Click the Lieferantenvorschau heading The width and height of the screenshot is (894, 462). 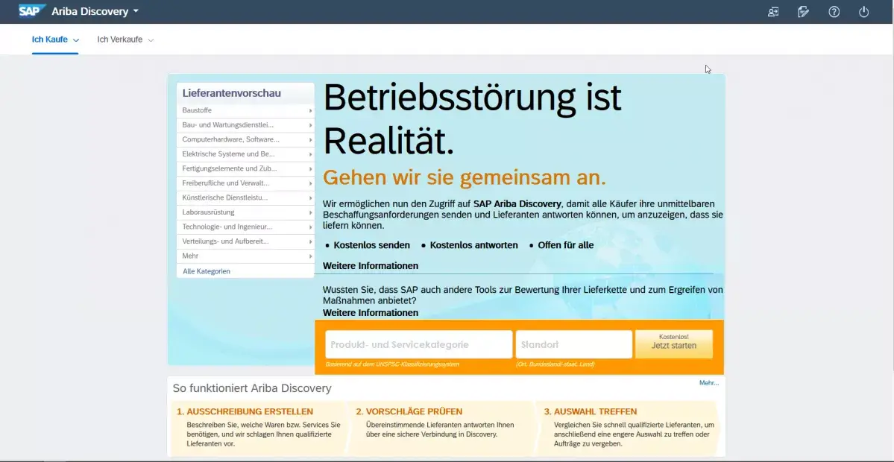231,93
